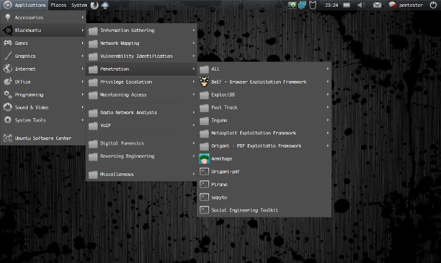Click the power button icon in top panel
The height and width of the screenshot is (263, 441).
click(x=433, y=5)
